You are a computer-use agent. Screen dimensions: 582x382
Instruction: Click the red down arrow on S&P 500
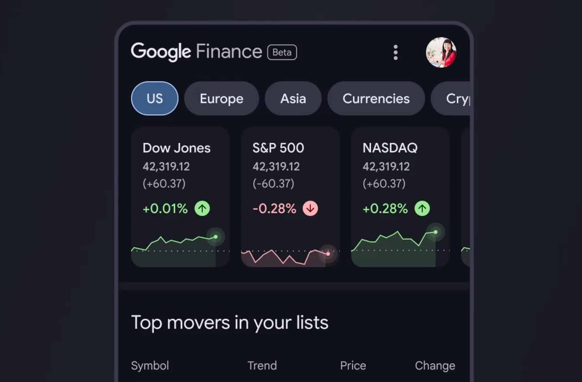point(310,209)
